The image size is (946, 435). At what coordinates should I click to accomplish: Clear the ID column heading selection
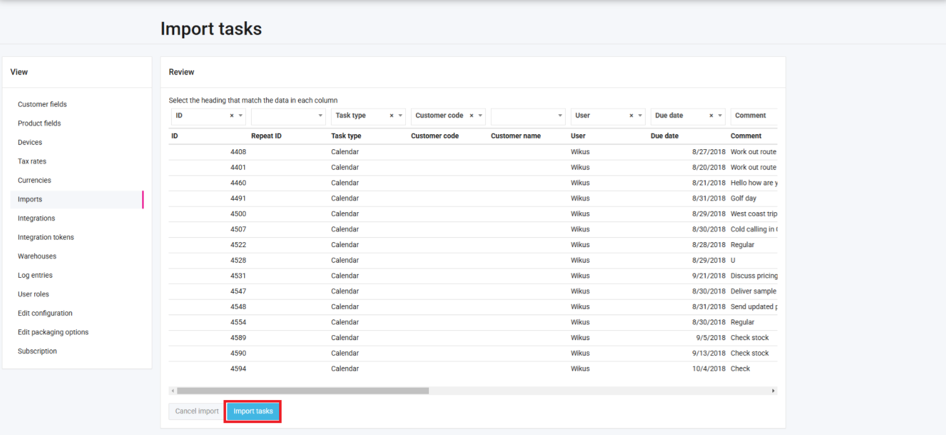pos(232,116)
